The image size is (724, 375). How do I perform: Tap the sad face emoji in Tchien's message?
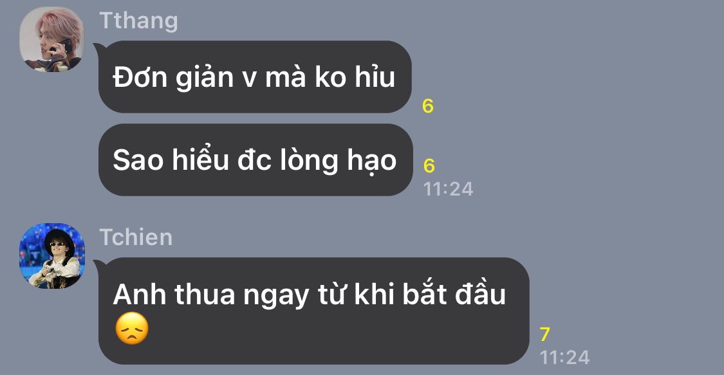pyautogui.click(x=131, y=329)
